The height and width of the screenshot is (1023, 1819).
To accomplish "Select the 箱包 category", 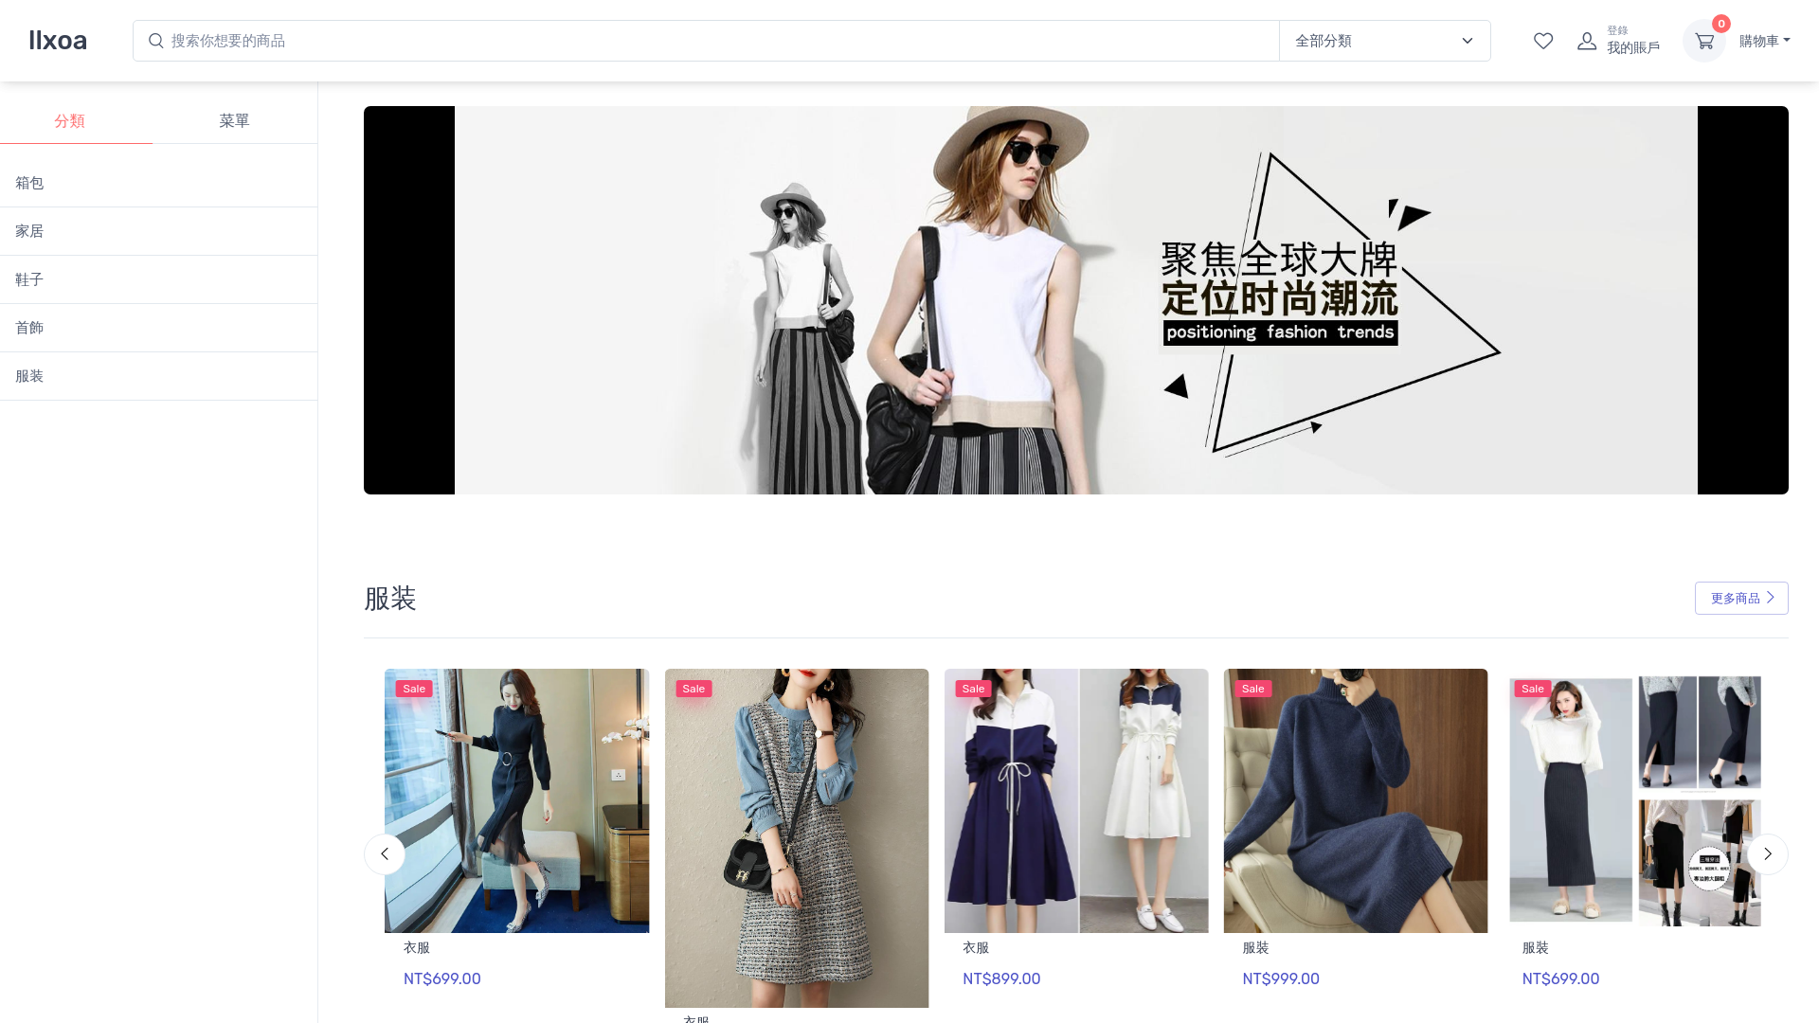I will tap(158, 183).
